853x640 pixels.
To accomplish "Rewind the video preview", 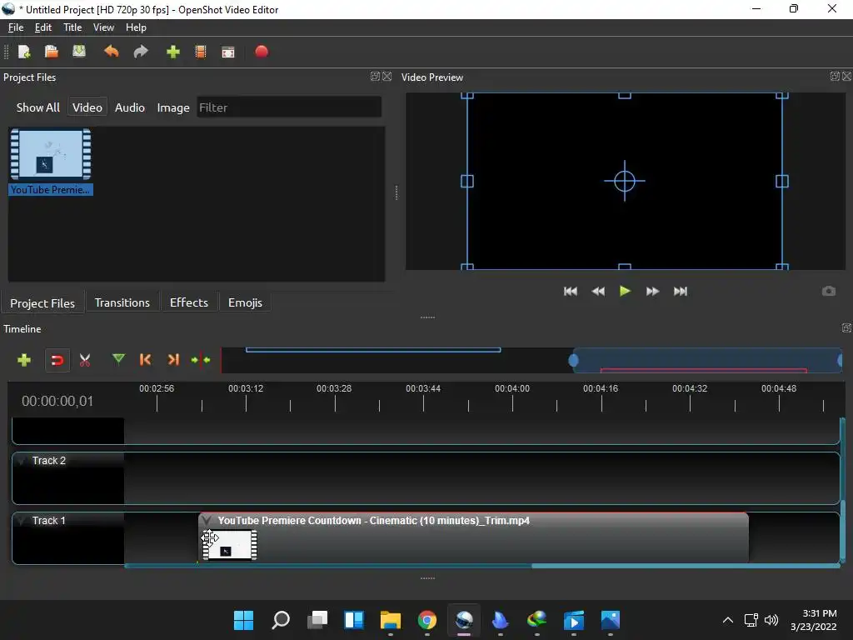I will 598,291.
